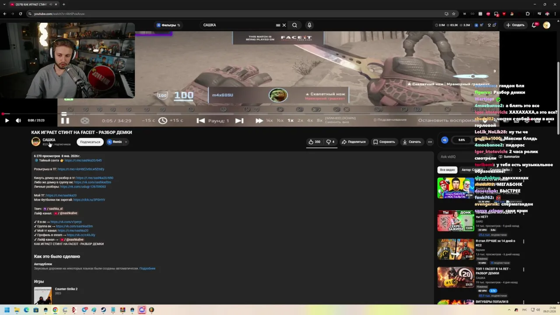The image size is (560, 315).
Task: Save the video with Сохранить
Action: pos(384,142)
